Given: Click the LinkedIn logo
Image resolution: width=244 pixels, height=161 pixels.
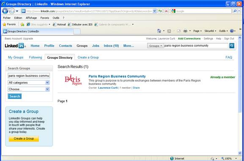Looking at the screenshot, I should click(x=15, y=46).
